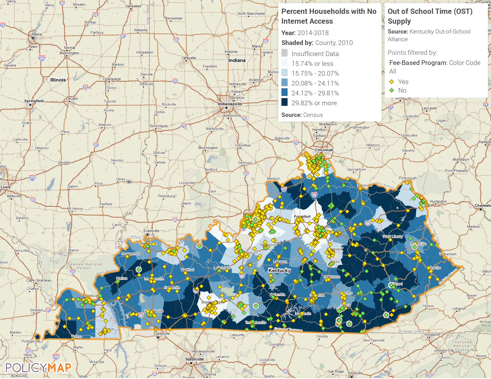The width and height of the screenshot is (491, 379).
Task: Click the I-72 shield near Champaign
Action: point(85,87)
